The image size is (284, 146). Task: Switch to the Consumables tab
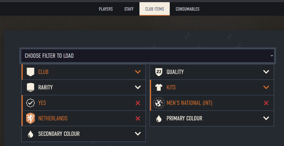click(x=187, y=9)
